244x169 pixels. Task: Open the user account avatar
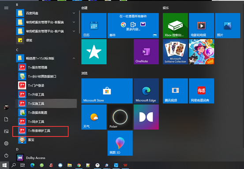point(6,107)
